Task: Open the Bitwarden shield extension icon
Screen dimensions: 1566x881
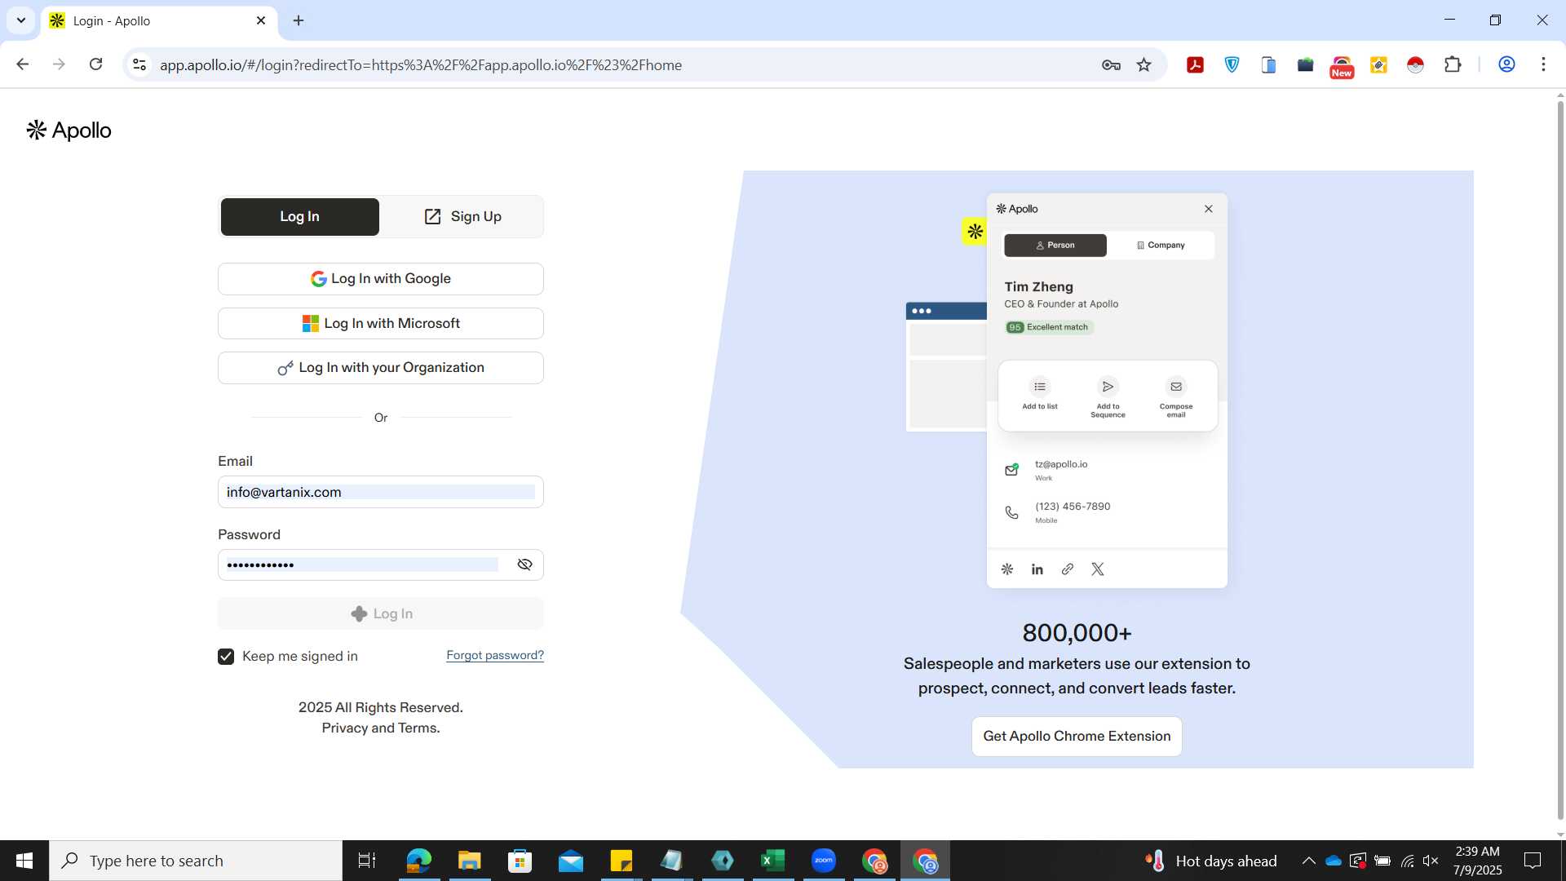Action: [x=1232, y=65]
